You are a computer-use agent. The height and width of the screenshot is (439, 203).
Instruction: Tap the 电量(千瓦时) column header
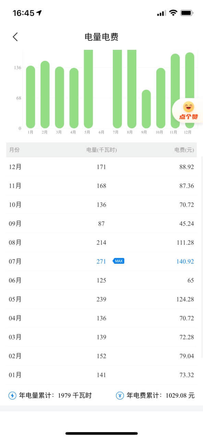(x=101, y=150)
